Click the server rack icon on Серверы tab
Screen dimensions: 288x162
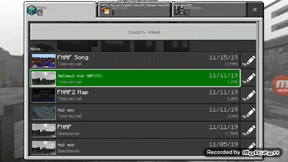[179, 11]
